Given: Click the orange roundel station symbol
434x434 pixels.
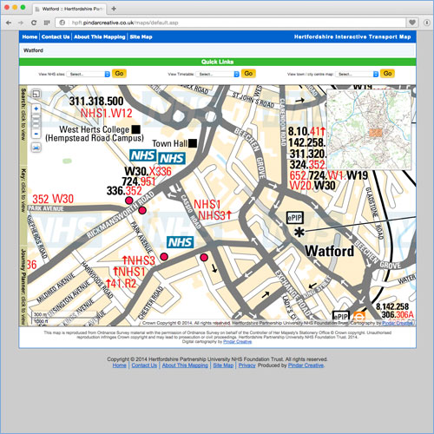Looking at the screenshot, I should [359, 316].
